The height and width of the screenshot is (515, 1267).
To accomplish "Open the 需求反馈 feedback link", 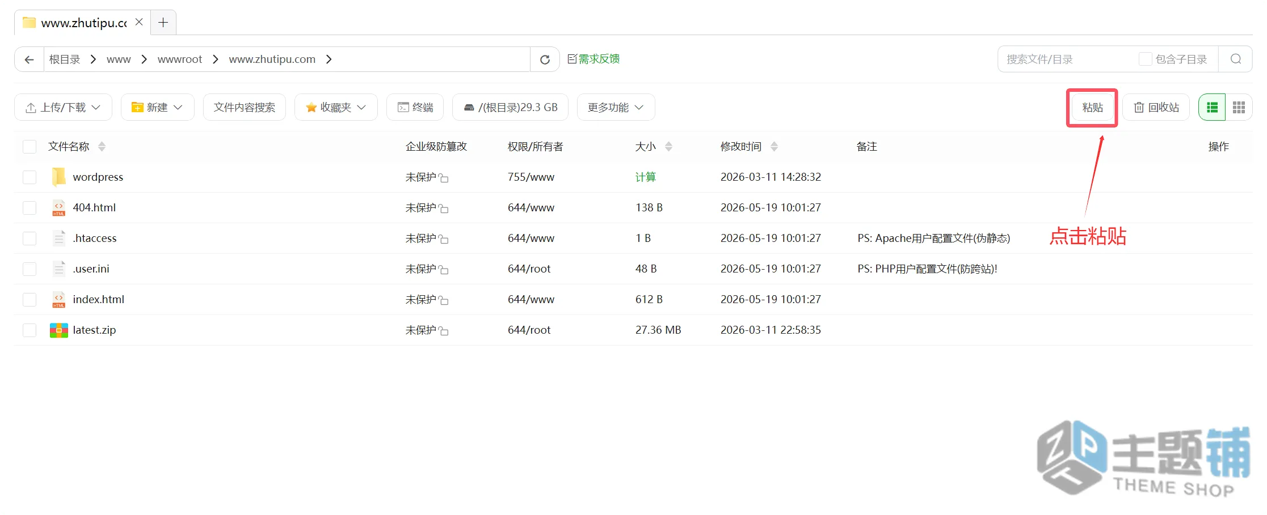I will [x=593, y=59].
